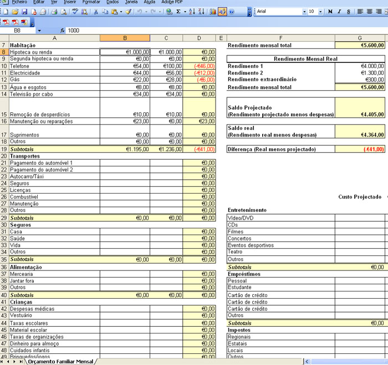
Task: Convert to Adobe PDF first icon
Action: coord(6,23)
